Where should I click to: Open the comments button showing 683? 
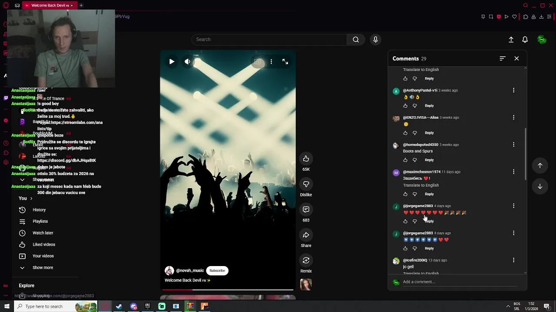coord(306,210)
